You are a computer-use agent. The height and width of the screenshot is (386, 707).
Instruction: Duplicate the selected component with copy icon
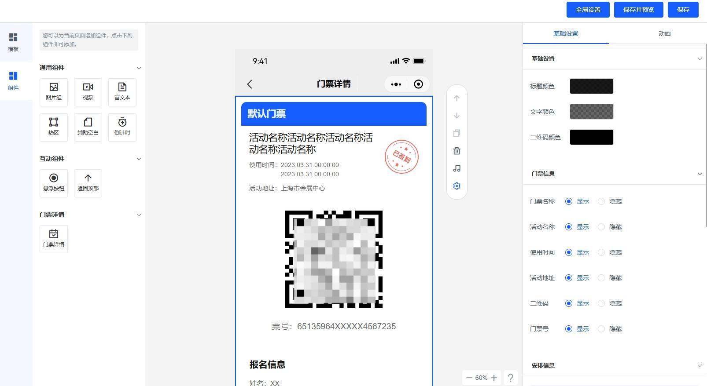pos(457,133)
